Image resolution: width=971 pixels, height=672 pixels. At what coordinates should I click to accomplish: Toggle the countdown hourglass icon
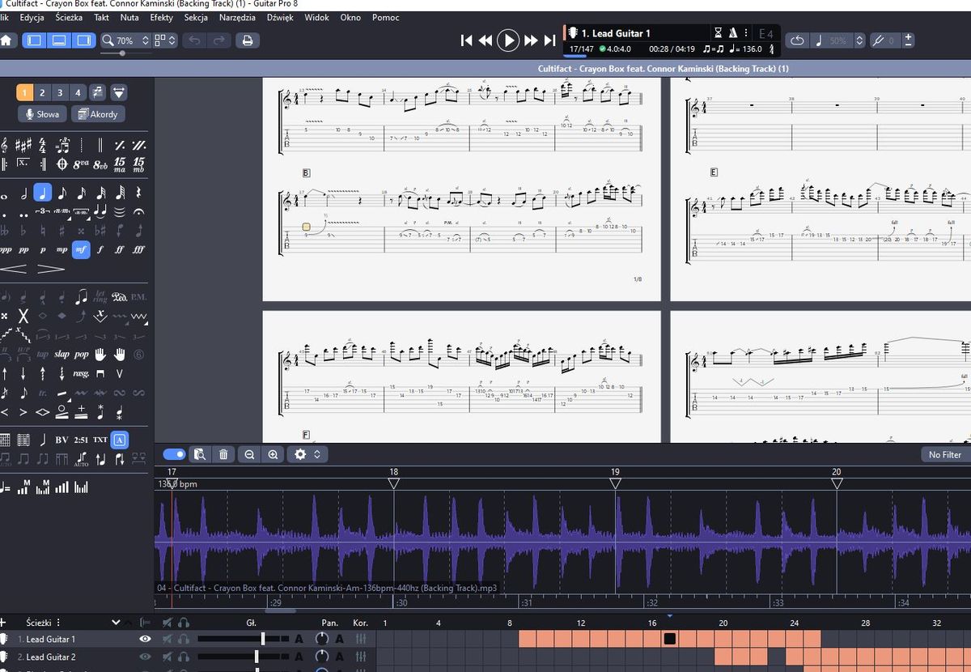coord(719,33)
